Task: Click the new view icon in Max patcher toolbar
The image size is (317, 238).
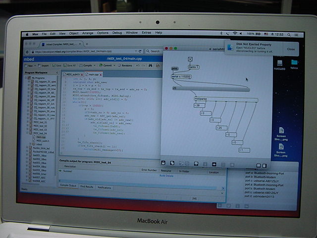Action: point(172,163)
